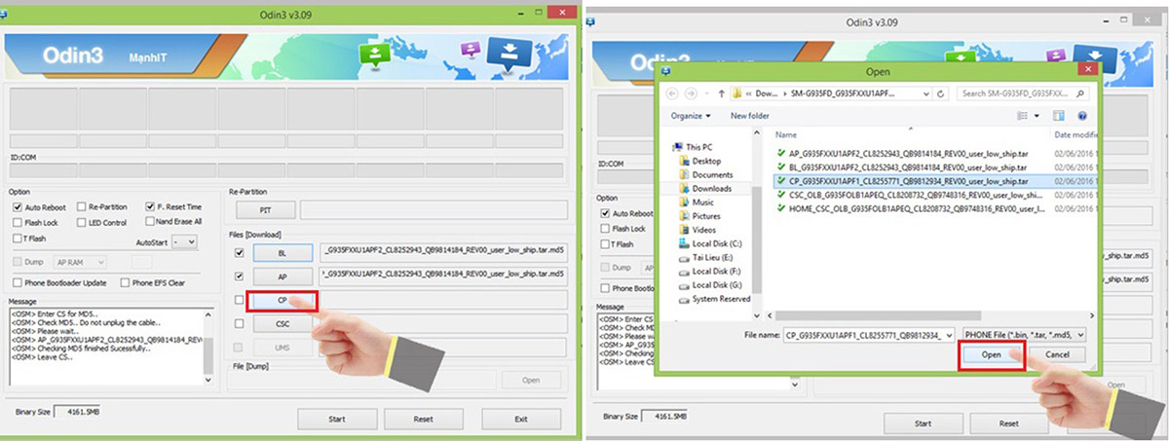Enable LED Control option
This screenshot has width=1169, height=441.
pyautogui.click(x=80, y=222)
